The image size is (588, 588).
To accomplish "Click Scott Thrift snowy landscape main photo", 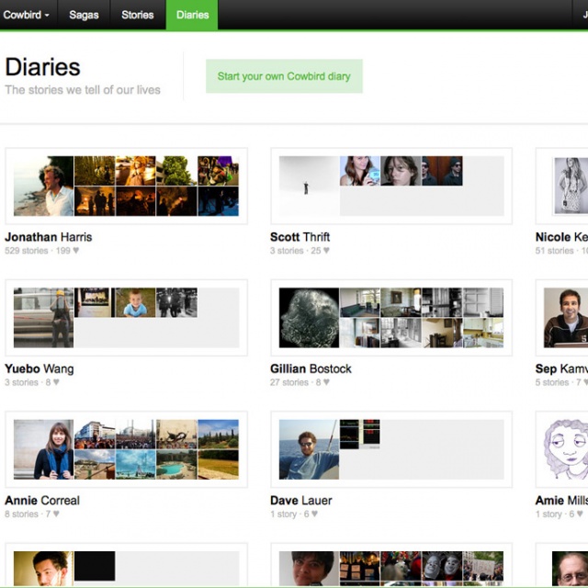I will coord(309,186).
